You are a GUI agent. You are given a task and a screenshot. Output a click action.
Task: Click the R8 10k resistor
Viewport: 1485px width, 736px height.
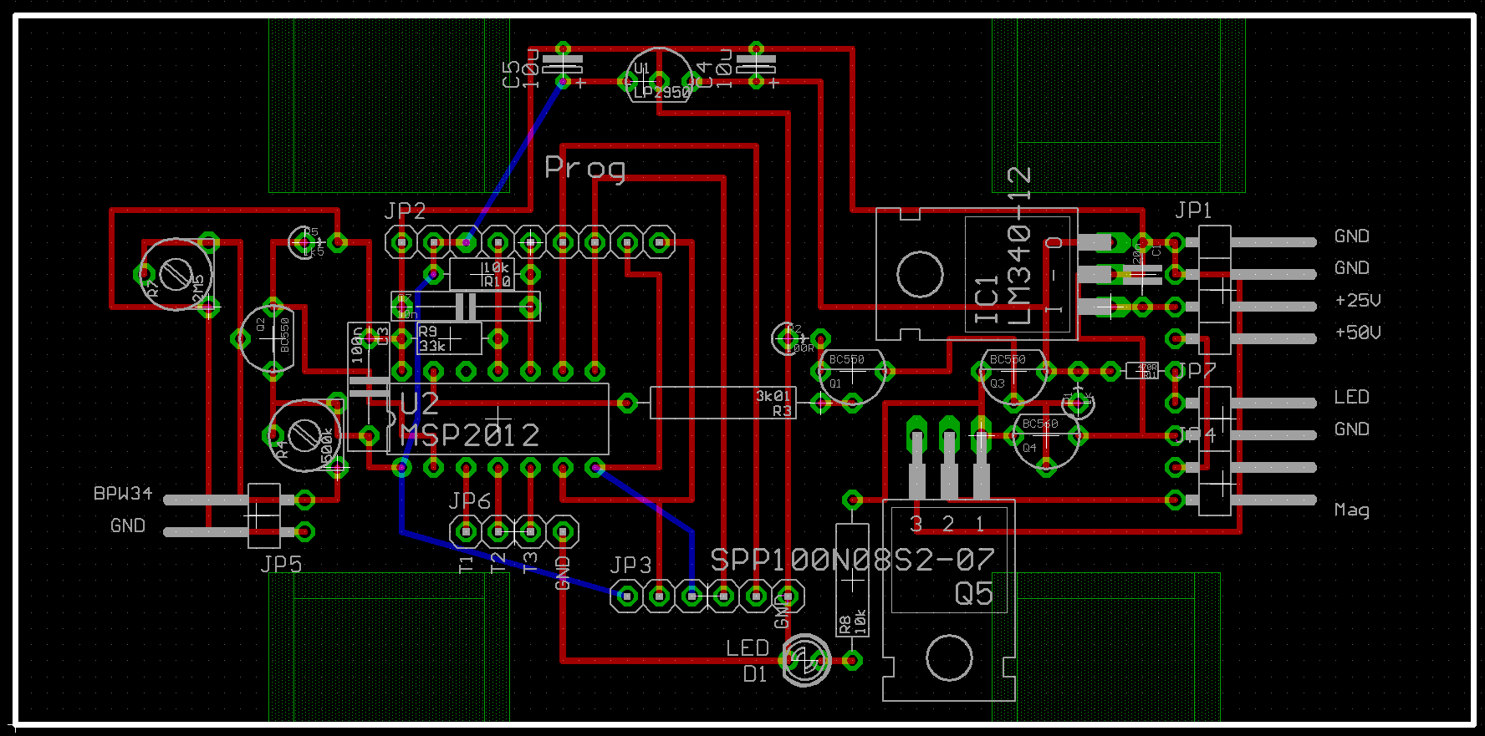(x=852, y=580)
